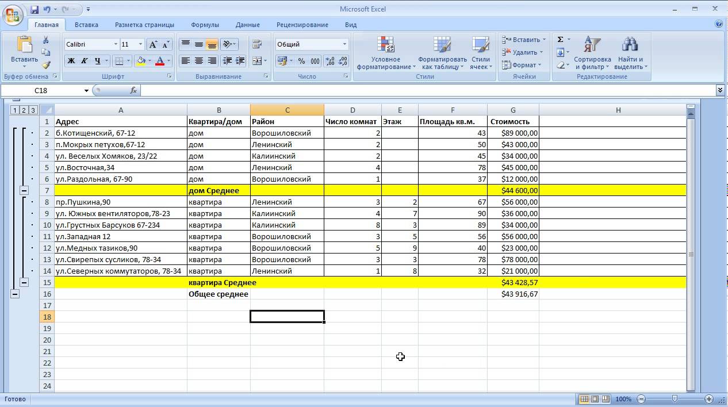Open the Help question mark

pos(719,24)
